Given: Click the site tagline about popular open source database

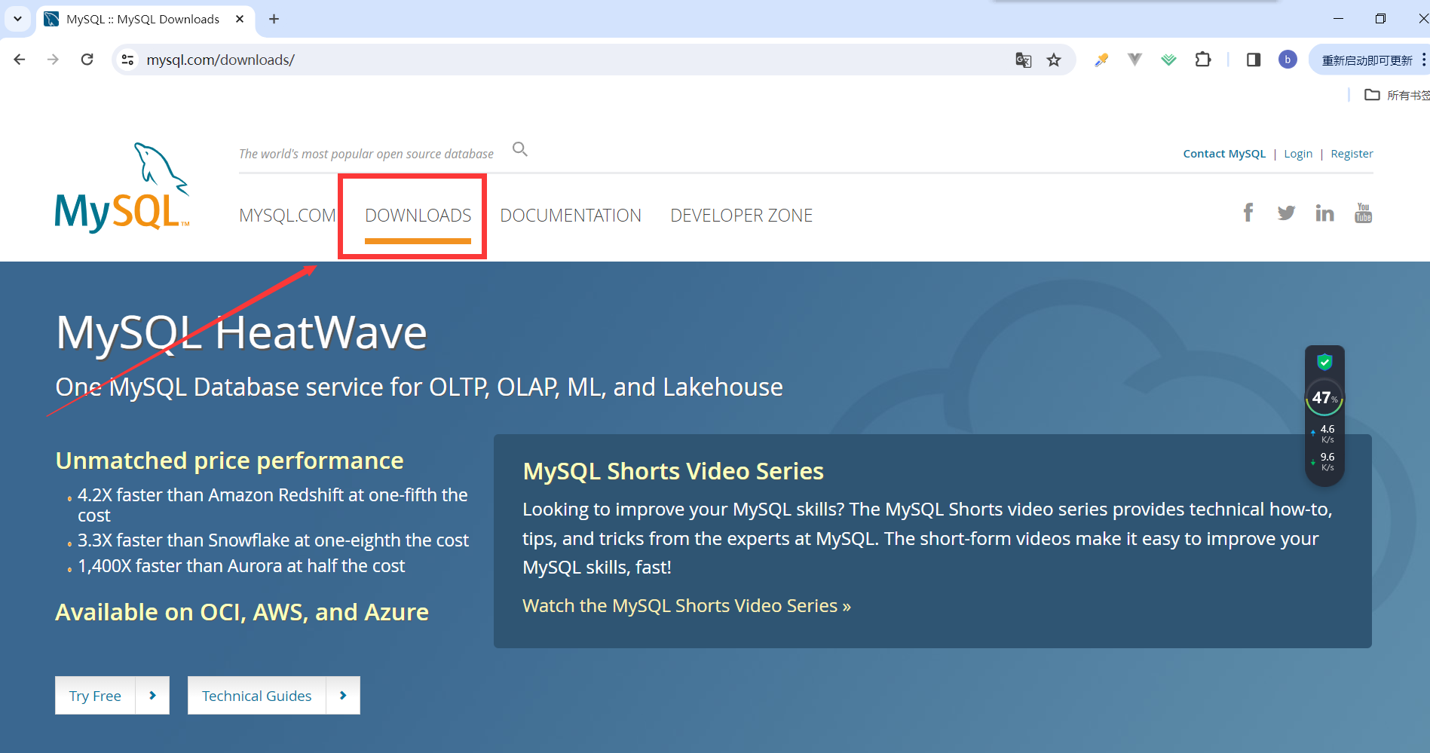Looking at the screenshot, I should [x=366, y=154].
